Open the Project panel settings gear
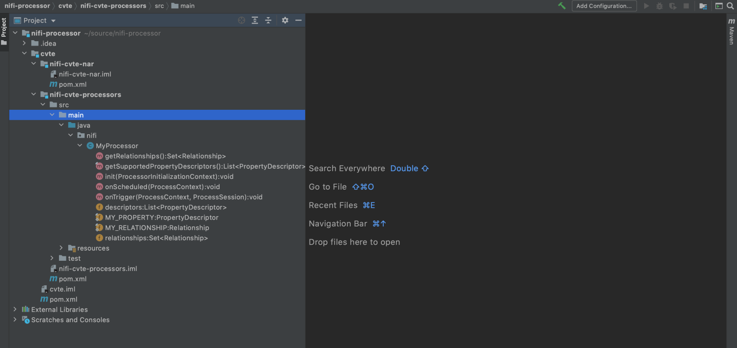The height and width of the screenshot is (348, 737). 285,21
